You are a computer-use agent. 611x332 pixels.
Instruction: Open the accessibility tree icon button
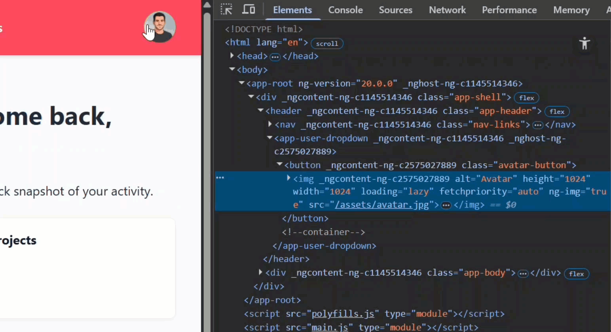tap(584, 43)
